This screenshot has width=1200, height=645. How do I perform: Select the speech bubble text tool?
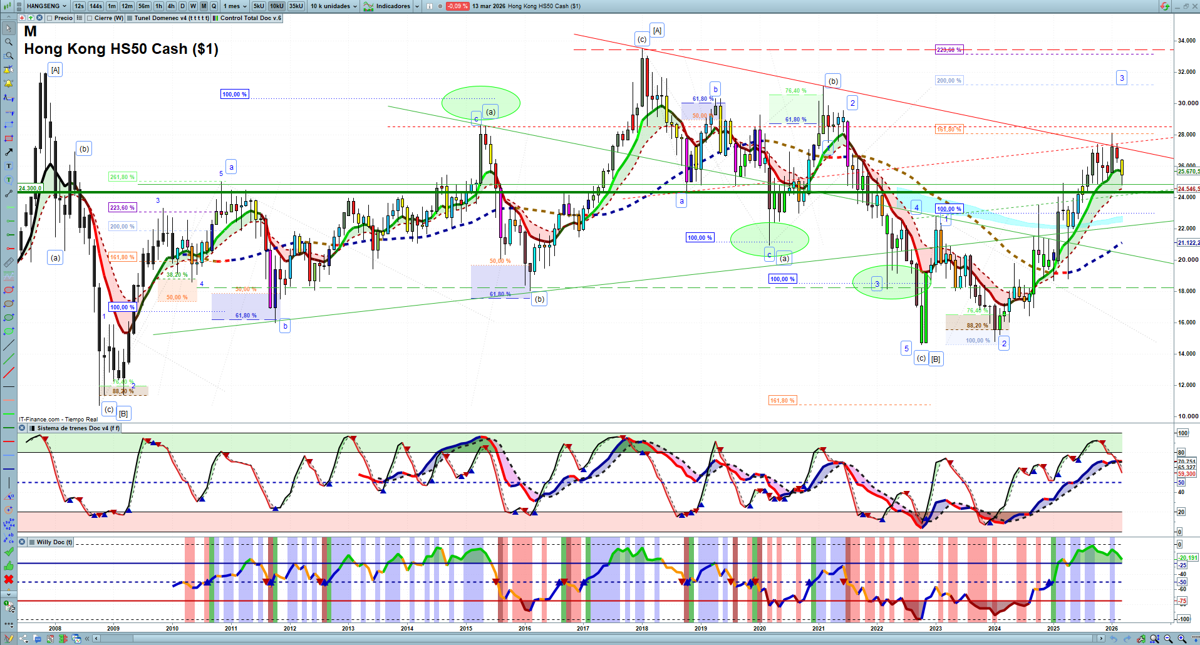coord(9,180)
